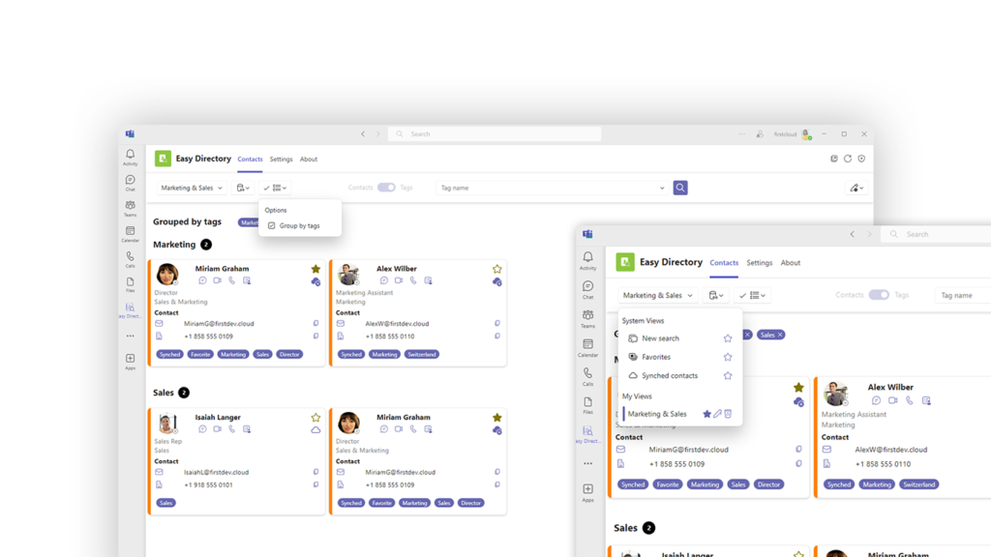Screen dimensions: 991x557
Task: Click refresh icon in back window header
Action: pyautogui.click(x=848, y=159)
